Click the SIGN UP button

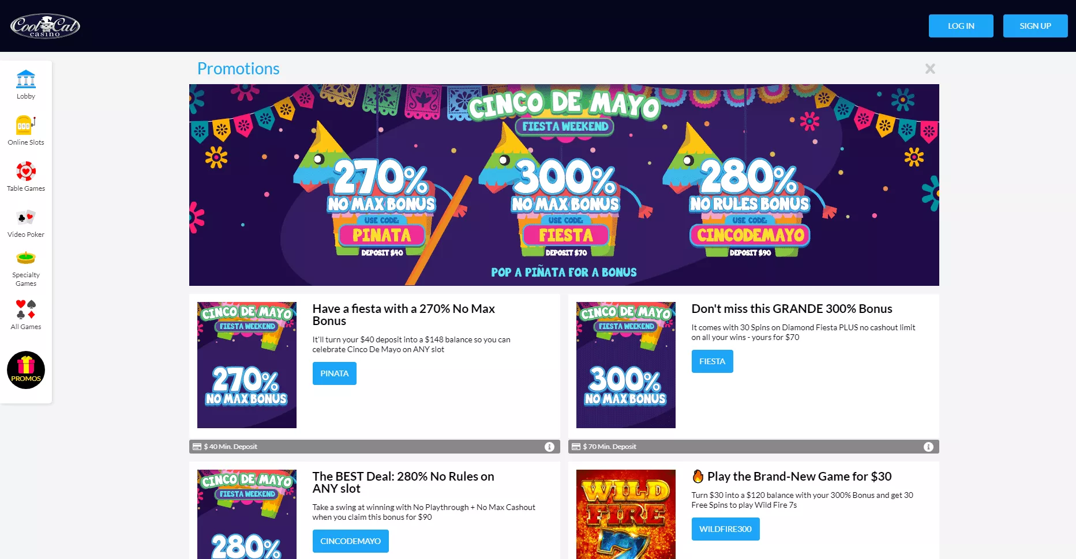click(x=1036, y=26)
